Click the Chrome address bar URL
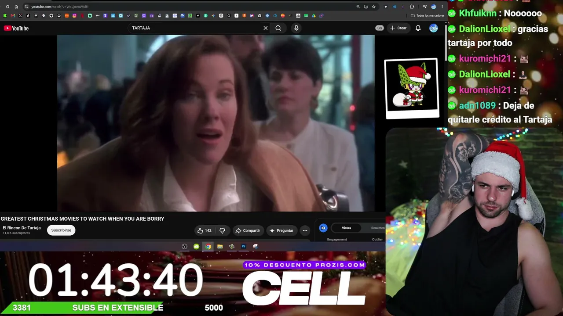563x316 pixels. click(60, 7)
